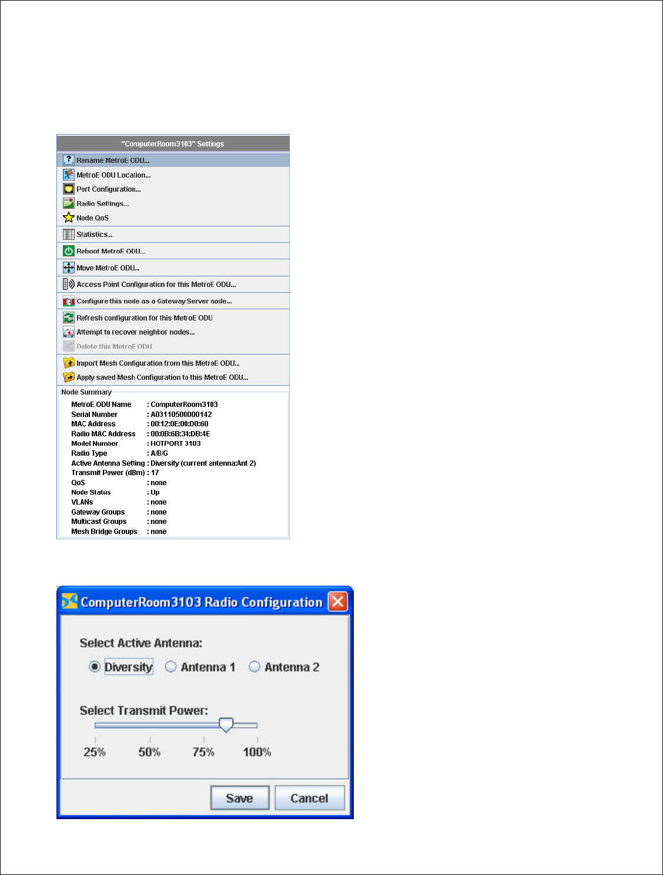The height and width of the screenshot is (875, 663).
Task: Set transmit power at the 100% tick
Action: pos(257,740)
